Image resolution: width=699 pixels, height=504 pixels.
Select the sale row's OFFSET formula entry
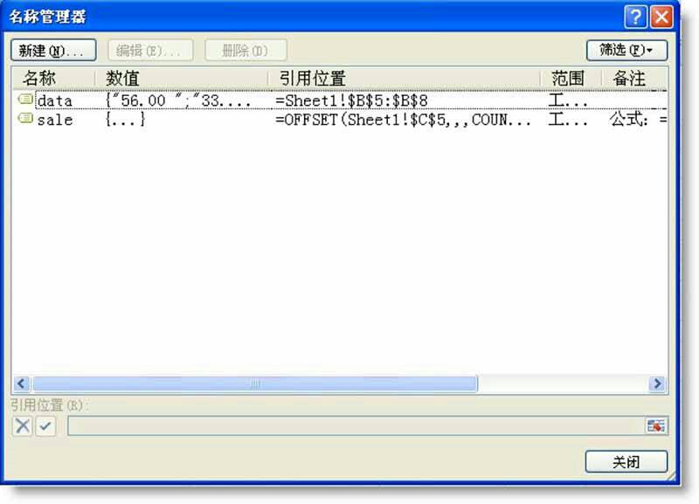click(402, 120)
